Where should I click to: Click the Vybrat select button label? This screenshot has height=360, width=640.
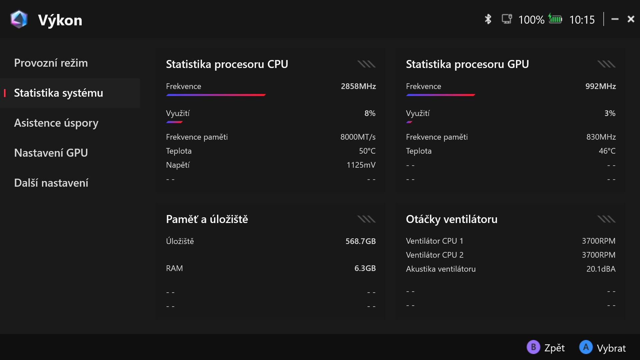pyautogui.click(x=611, y=348)
